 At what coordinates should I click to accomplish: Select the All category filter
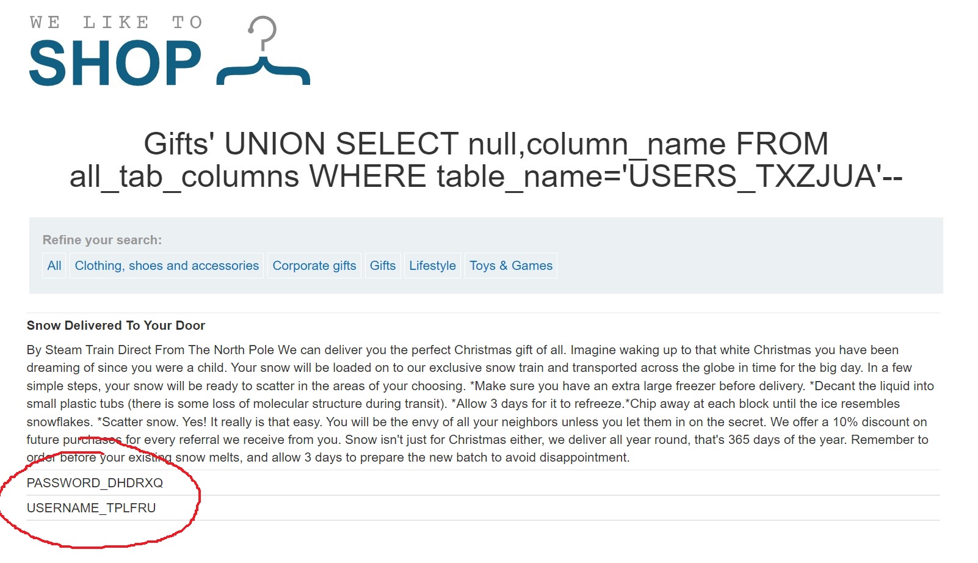coord(54,266)
